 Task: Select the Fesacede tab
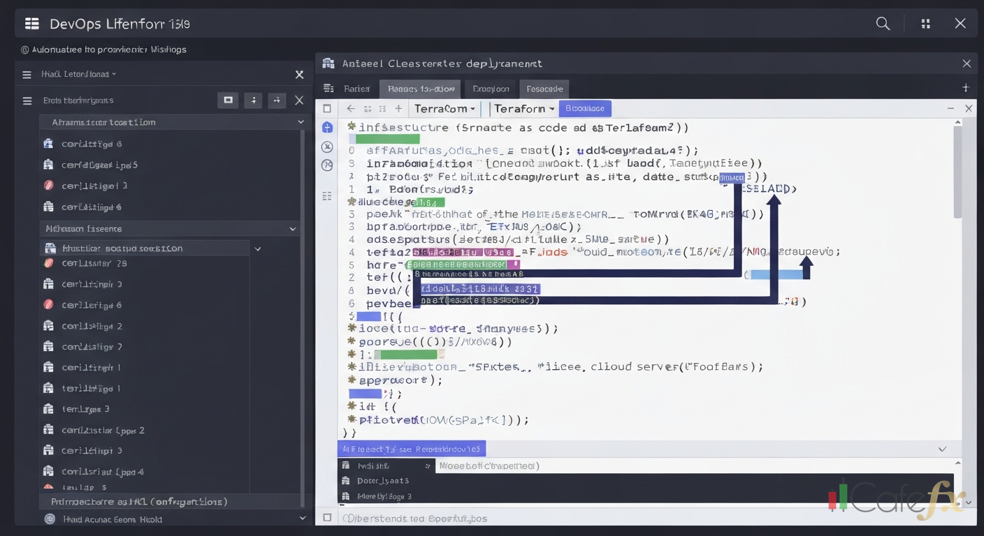pyautogui.click(x=544, y=89)
